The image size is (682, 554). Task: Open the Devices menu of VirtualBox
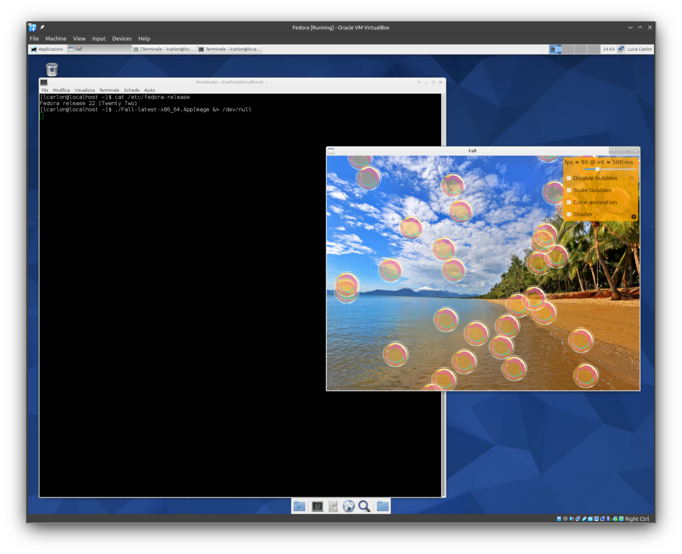tap(122, 39)
